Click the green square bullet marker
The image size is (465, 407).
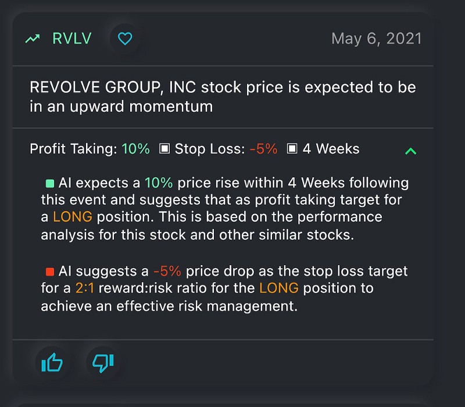tap(50, 183)
